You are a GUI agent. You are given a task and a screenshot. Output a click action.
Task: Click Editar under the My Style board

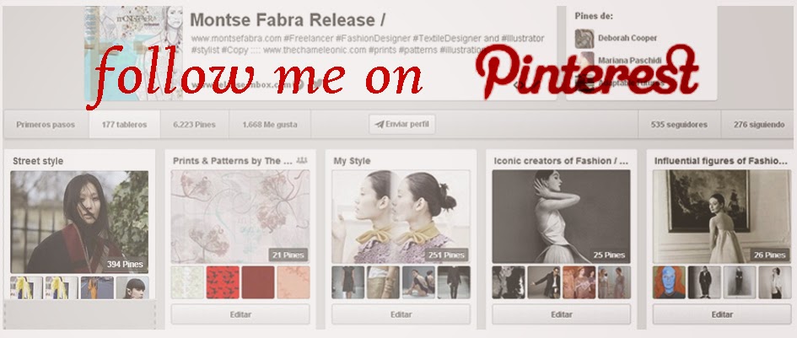[401, 314]
